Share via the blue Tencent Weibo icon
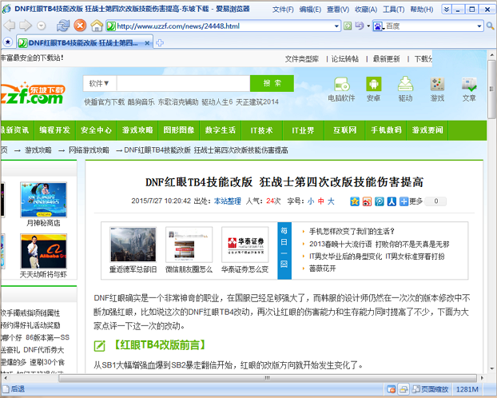The height and width of the screenshot is (398, 497). click(x=380, y=201)
